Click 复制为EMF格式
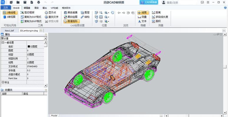This screenshot has width=228, height=117. point(31,17)
